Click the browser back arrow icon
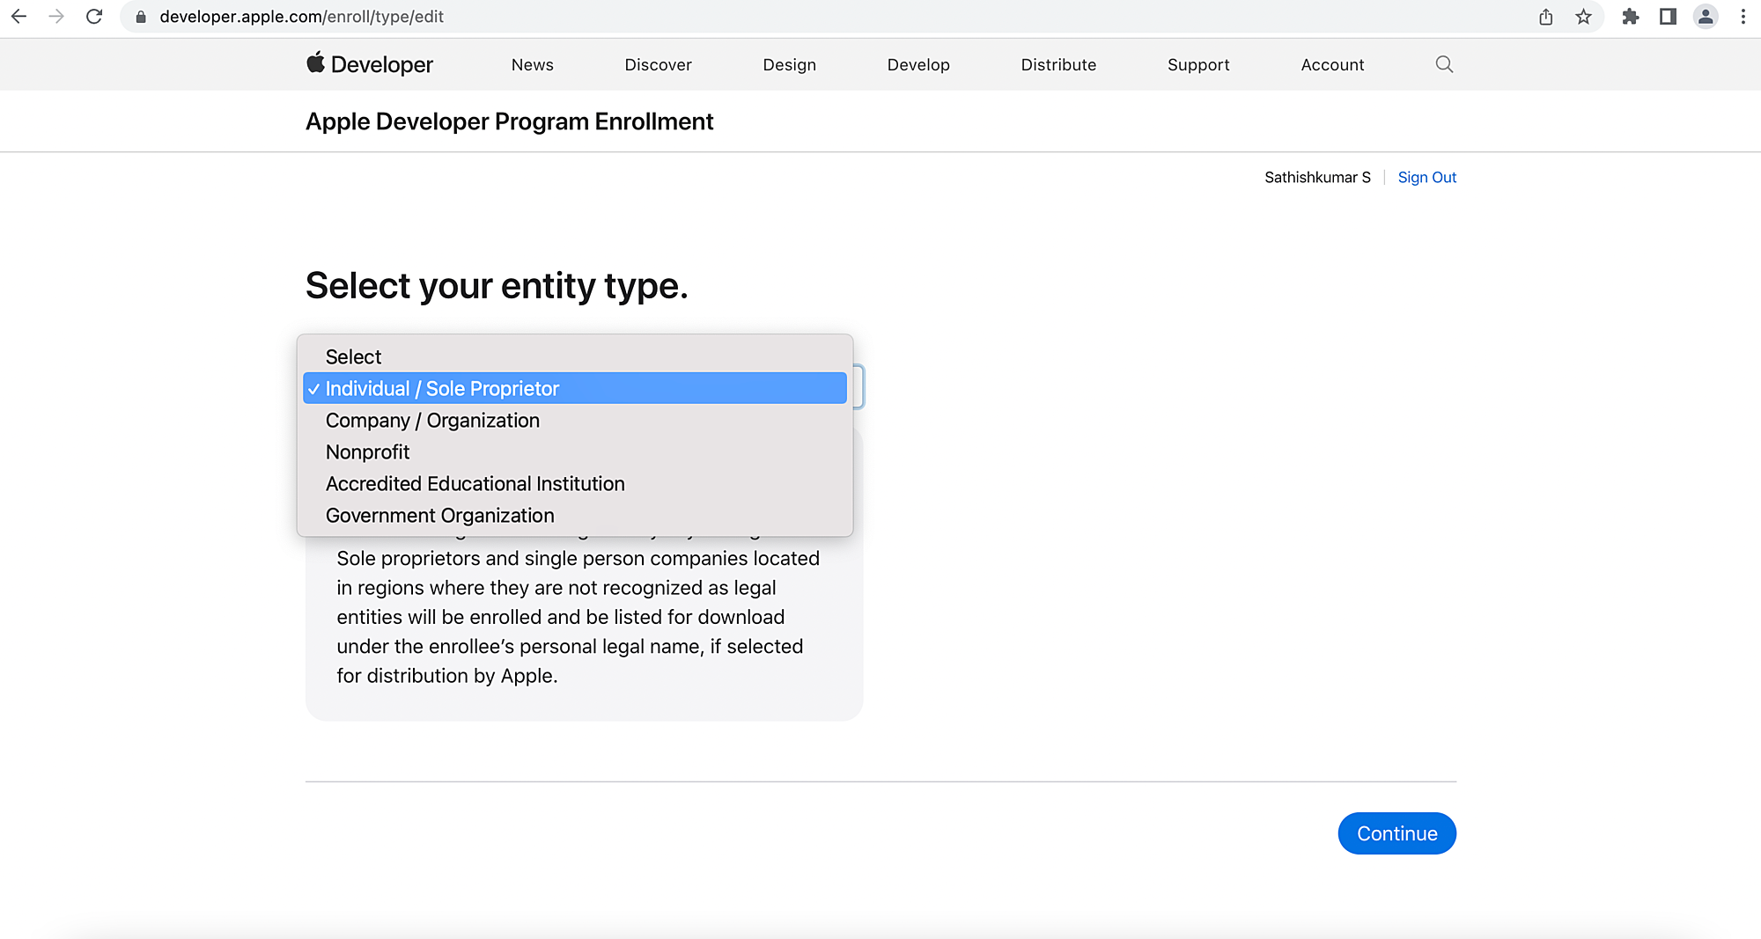Image resolution: width=1761 pixels, height=939 pixels. pyautogui.click(x=18, y=17)
